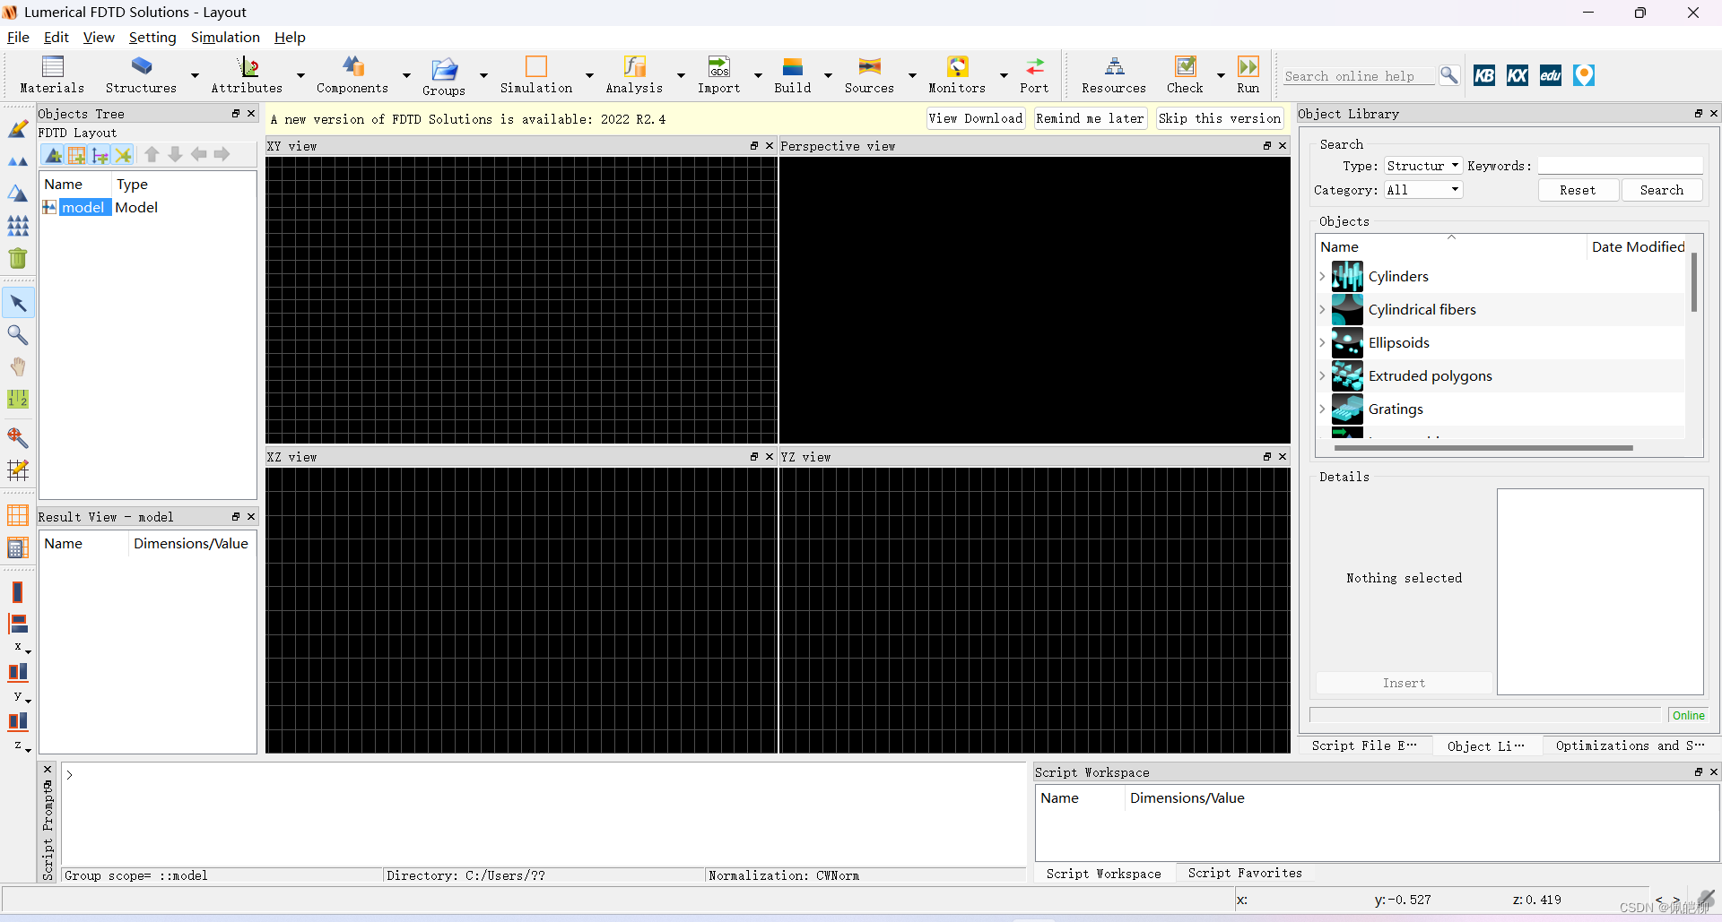Click in the Search online help field
The height and width of the screenshot is (922, 1722).
(1358, 76)
